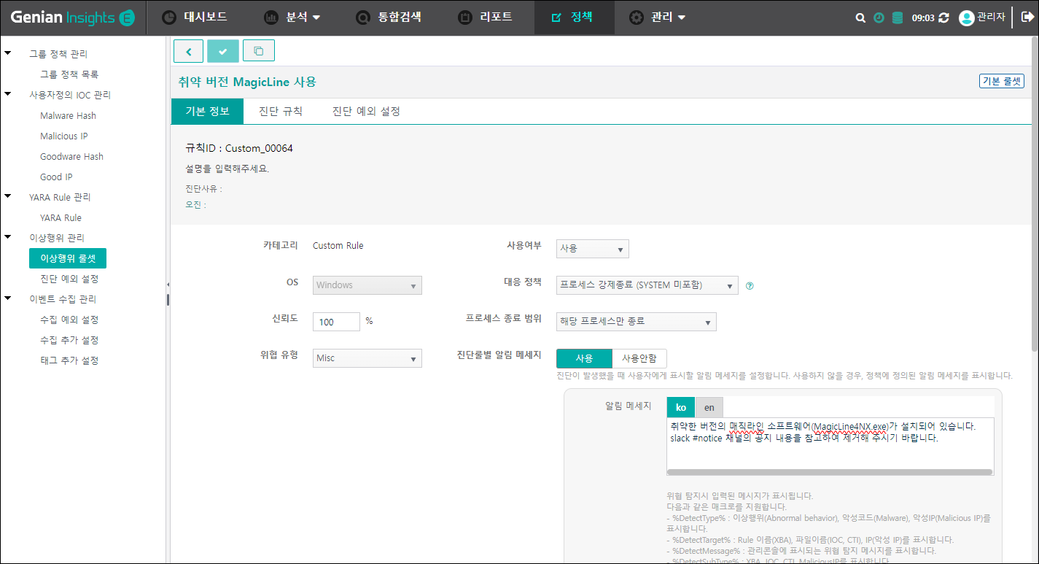This screenshot has height=564, width=1039.
Task: Open the 대응 정책 dropdown
Action: coord(647,285)
